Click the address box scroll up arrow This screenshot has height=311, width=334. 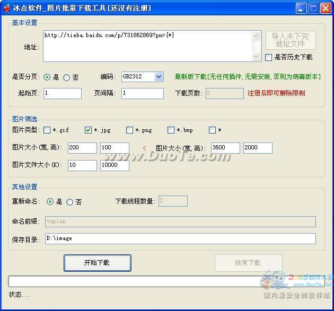(257, 35)
